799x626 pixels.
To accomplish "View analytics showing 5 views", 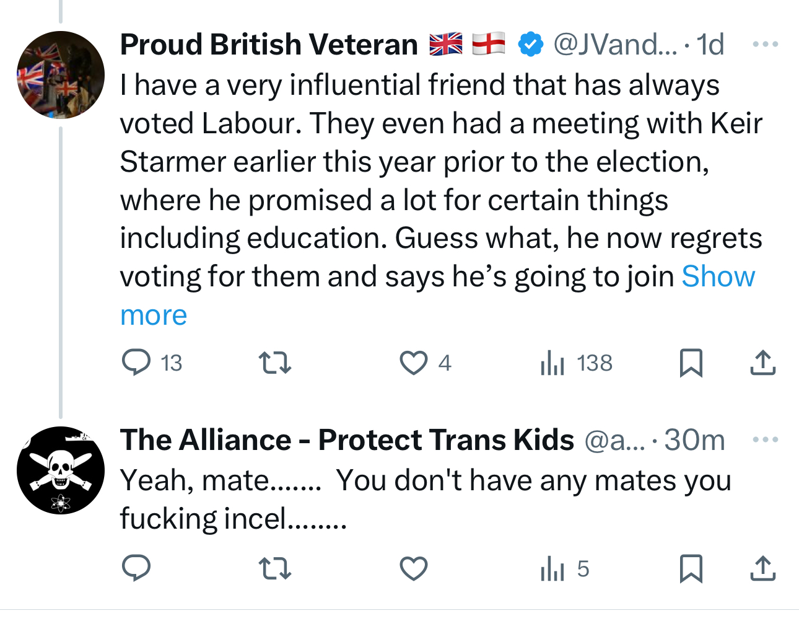I will pyautogui.click(x=565, y=568).
